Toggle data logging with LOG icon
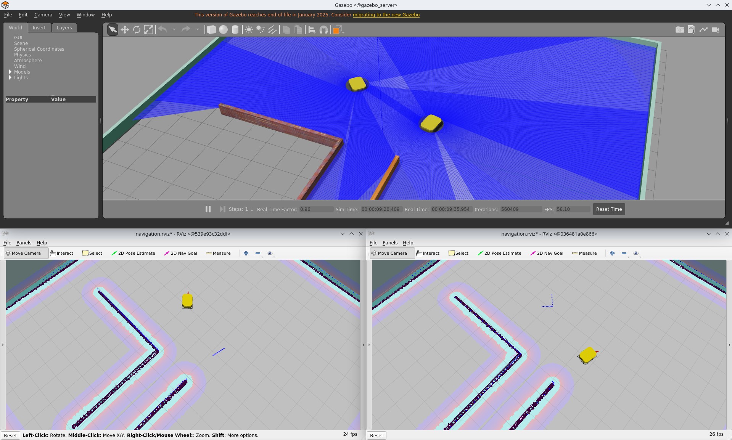This screenshot has height=440, width=732. click(691, 30)
